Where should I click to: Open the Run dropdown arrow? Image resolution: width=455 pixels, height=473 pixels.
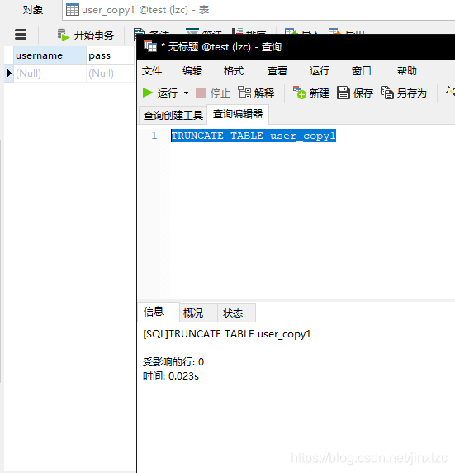coord(187,93)
